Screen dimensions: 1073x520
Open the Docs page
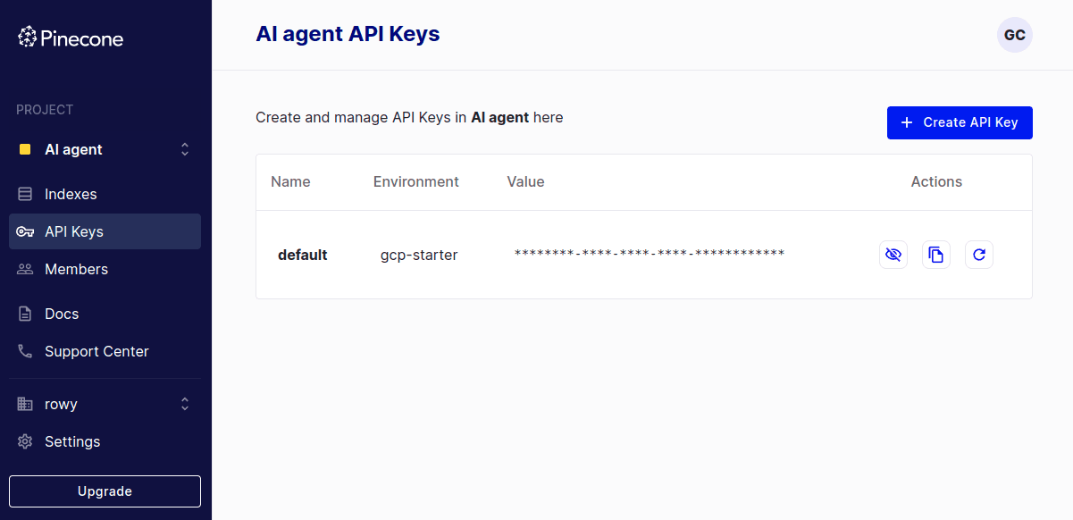click(x=60, y=314)
